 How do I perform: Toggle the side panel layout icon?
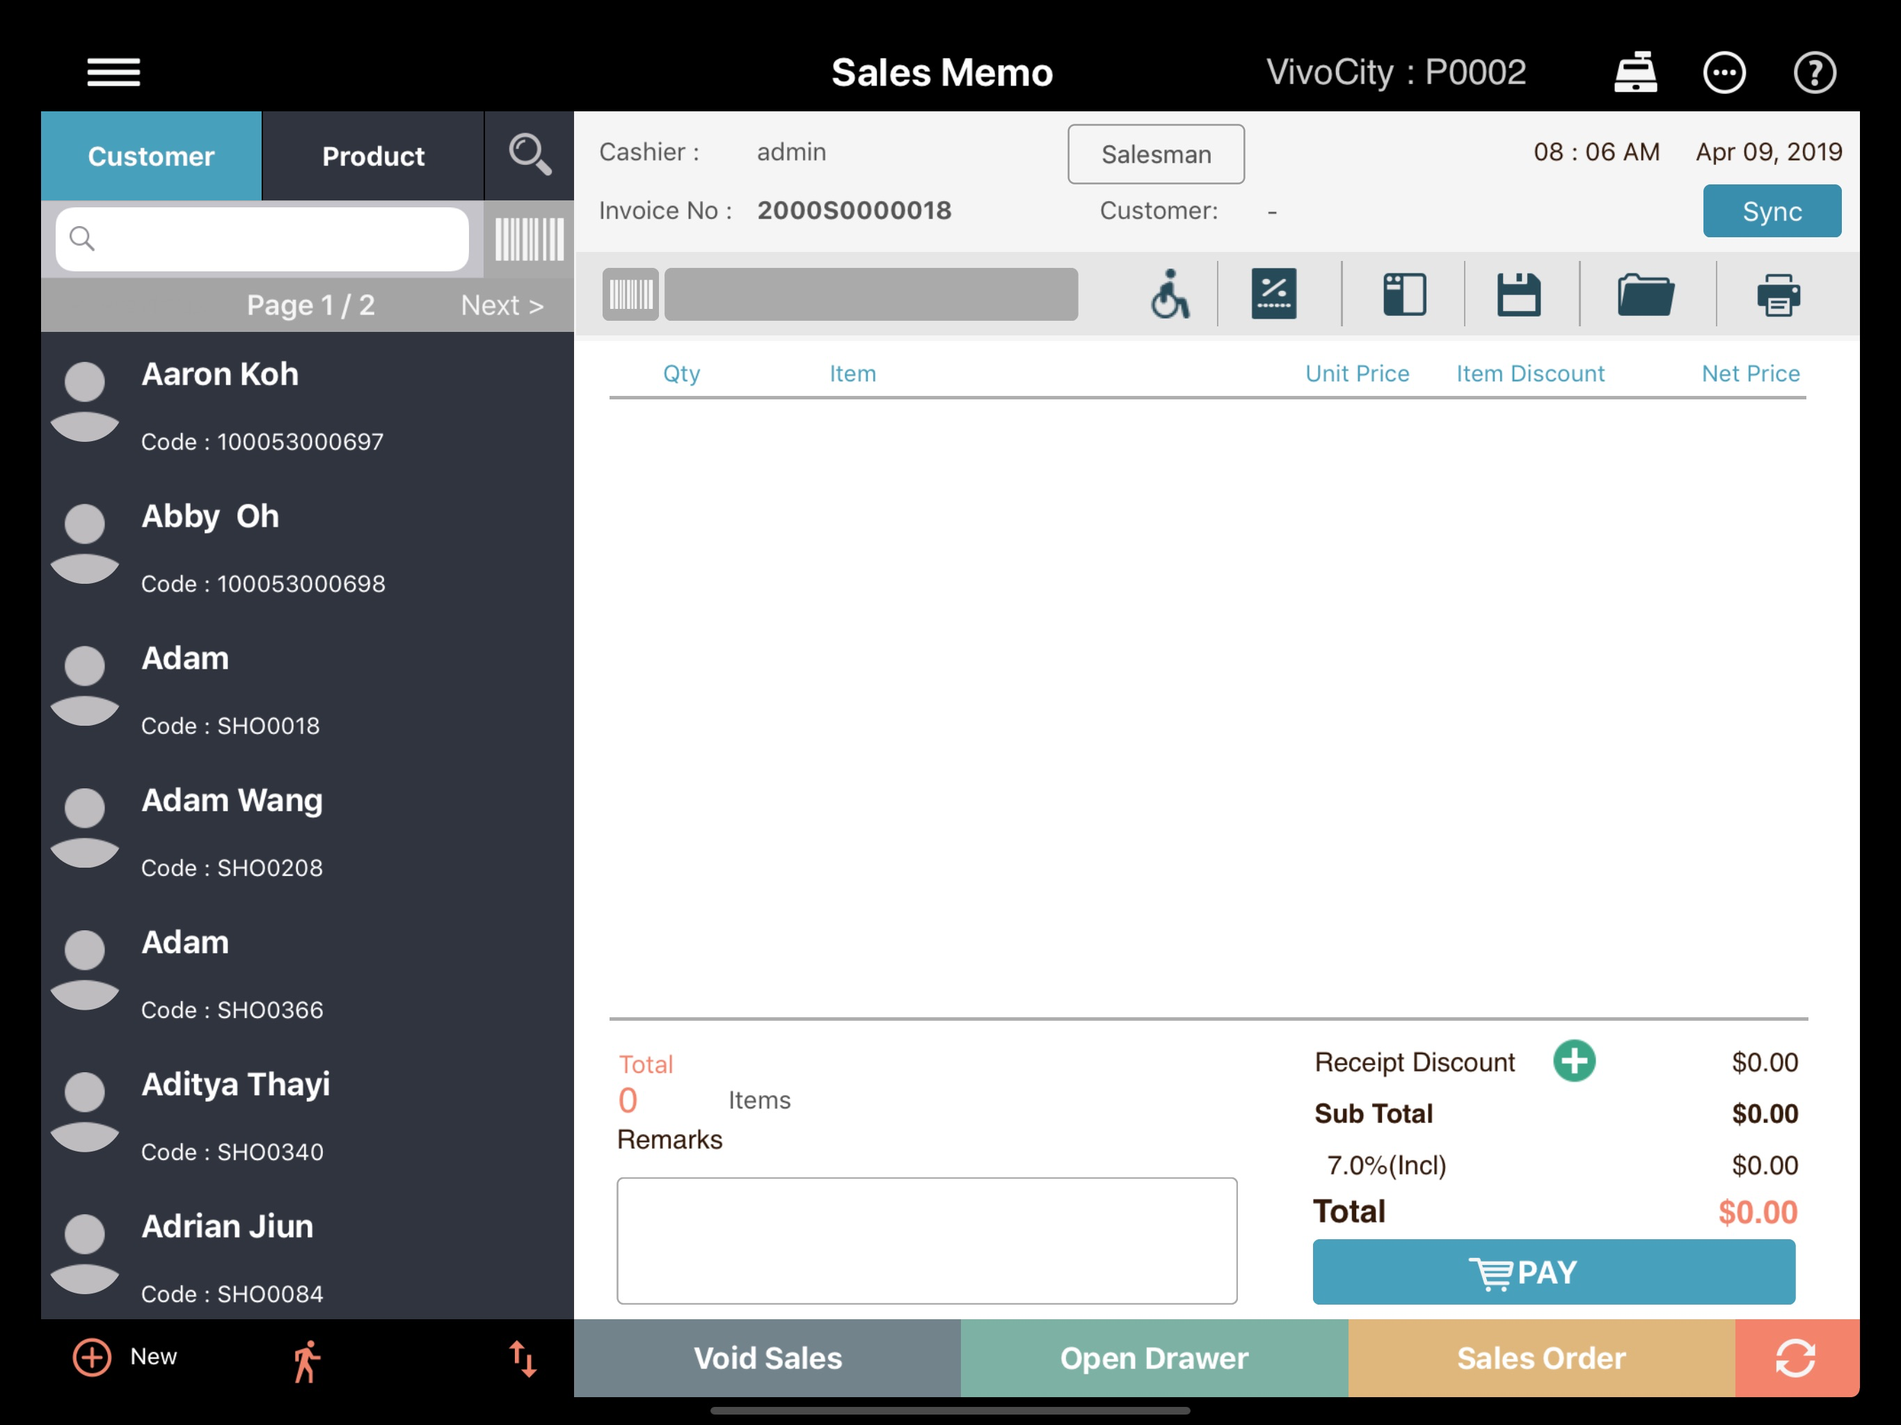point(1404,294)
